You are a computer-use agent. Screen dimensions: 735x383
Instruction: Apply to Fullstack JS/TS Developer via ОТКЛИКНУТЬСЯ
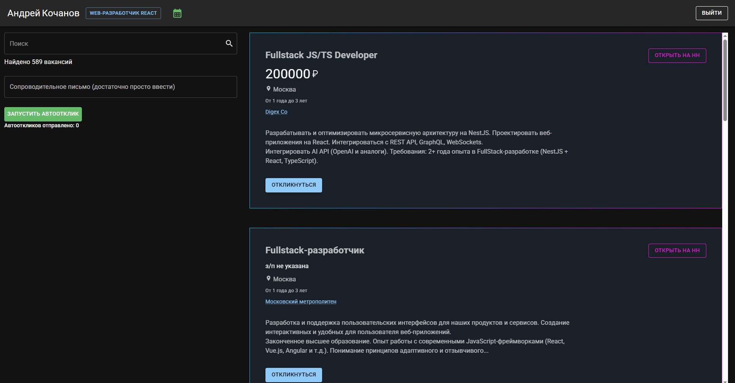[x=293, y=185]
